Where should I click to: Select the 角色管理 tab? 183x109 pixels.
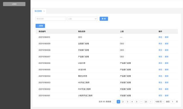[x=38, y=11]
